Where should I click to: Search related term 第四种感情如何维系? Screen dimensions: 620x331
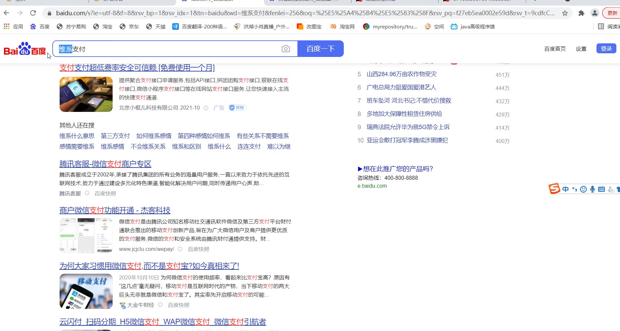(x=204, y=136)
